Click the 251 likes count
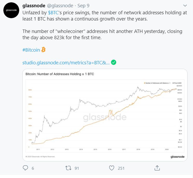 pyautogui.click(x=121, y=168)
